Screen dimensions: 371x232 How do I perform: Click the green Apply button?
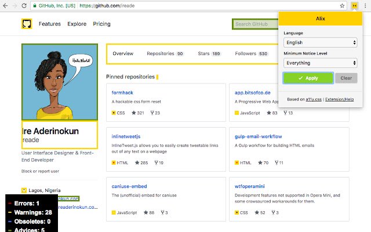pyautogui.click(x=308, y=78)
